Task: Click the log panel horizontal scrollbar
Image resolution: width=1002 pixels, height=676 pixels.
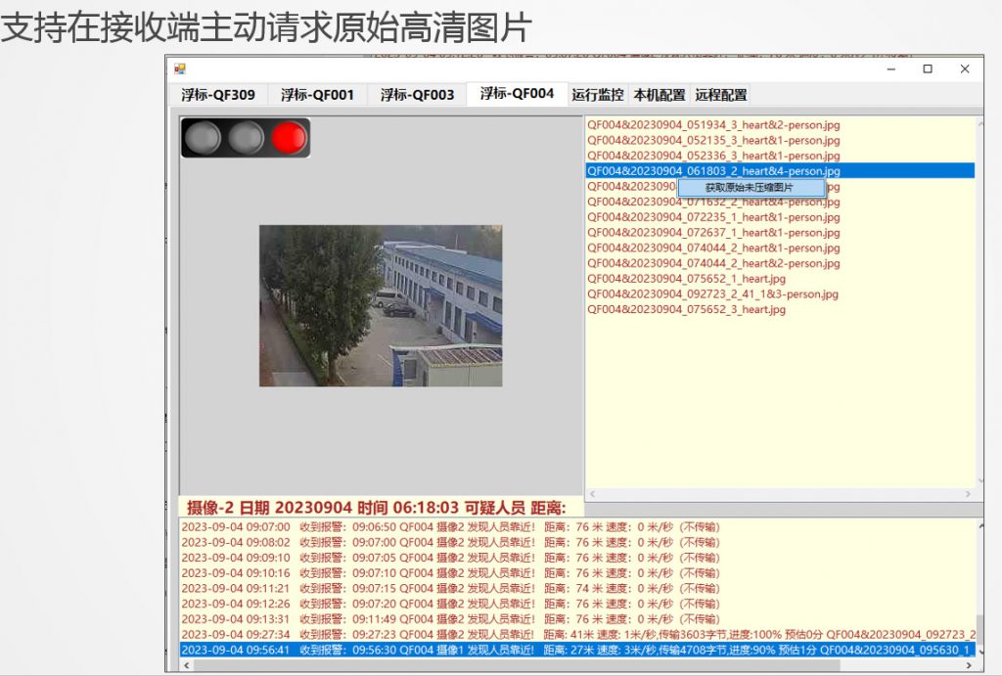Action: point(577,665)
